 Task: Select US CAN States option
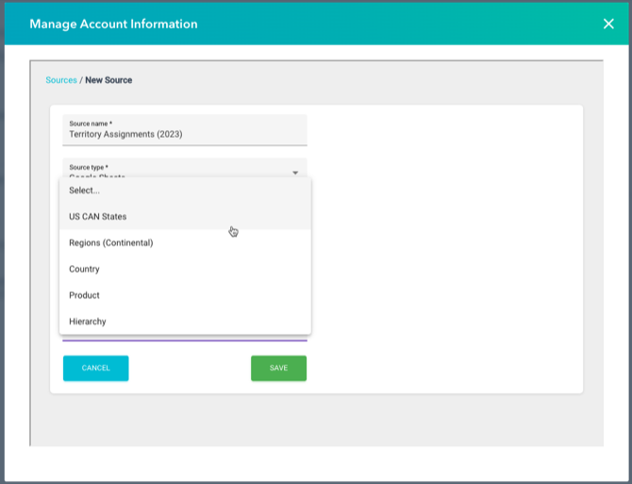pos(185,217)
